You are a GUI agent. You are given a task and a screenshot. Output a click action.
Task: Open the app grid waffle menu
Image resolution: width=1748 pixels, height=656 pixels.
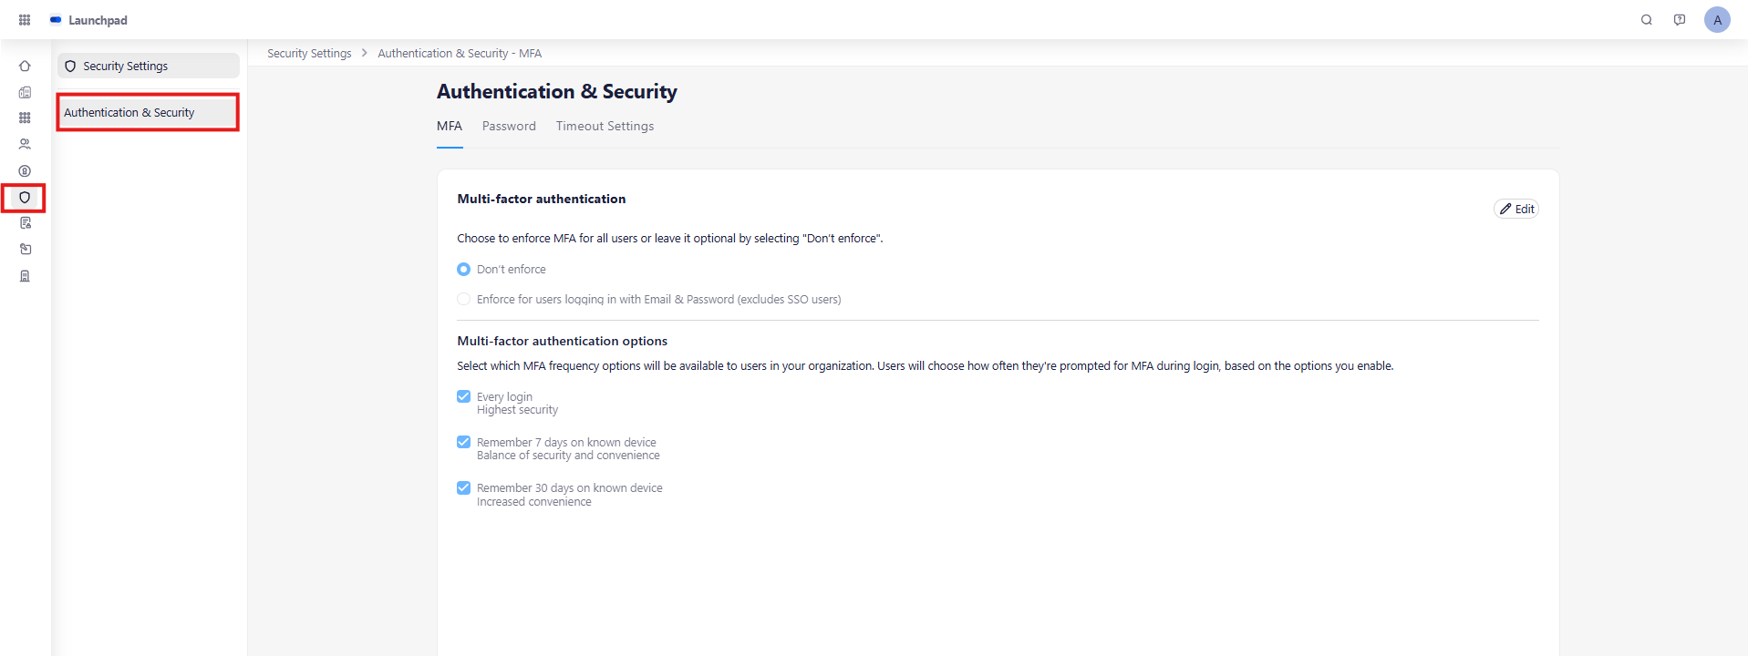25,20
